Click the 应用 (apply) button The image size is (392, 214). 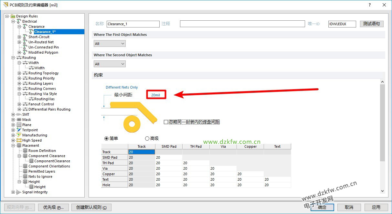tap(376, 207)
